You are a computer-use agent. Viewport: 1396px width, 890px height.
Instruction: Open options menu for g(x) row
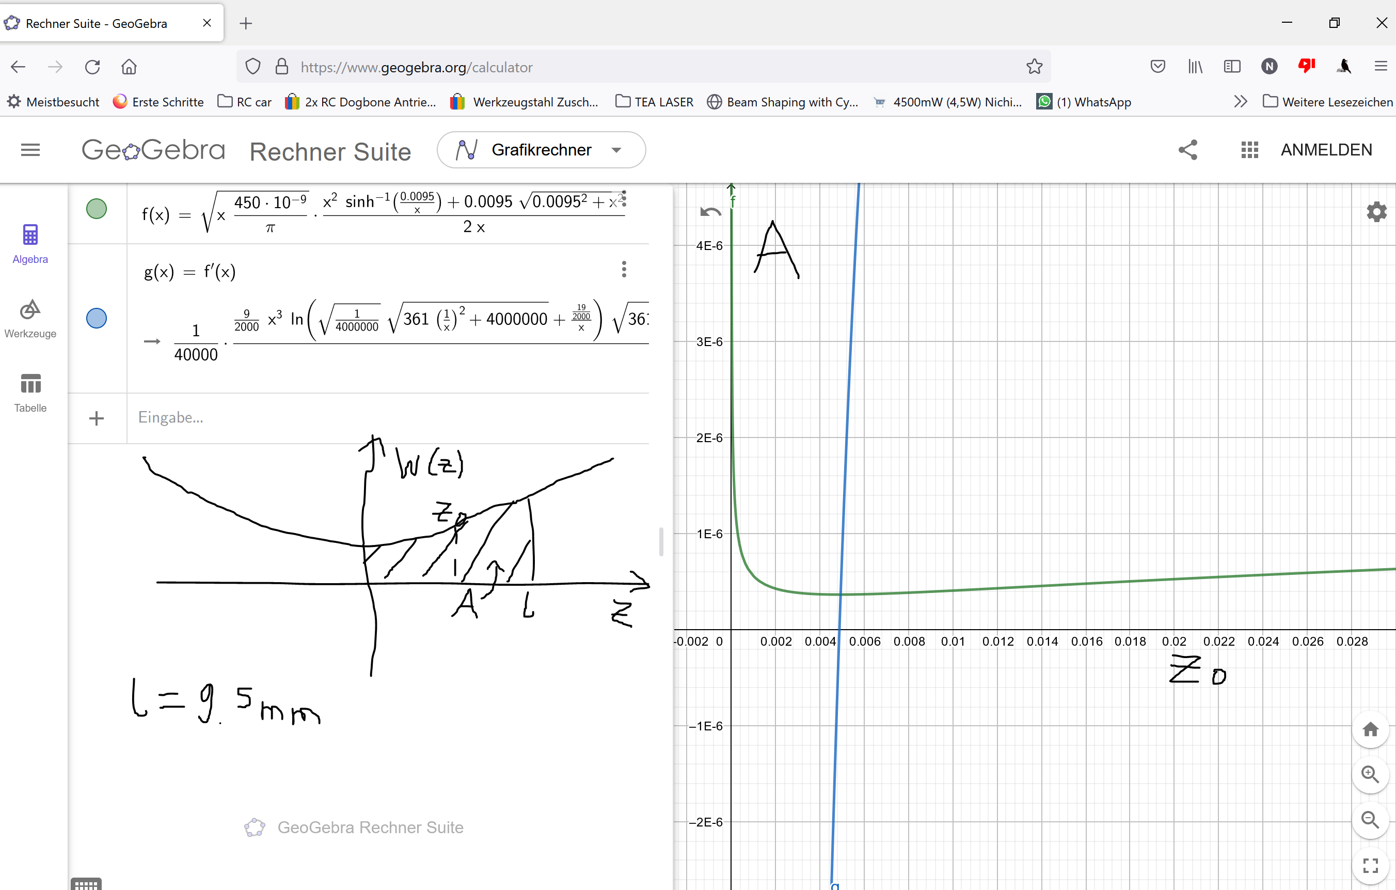click(x=624, y=269)
